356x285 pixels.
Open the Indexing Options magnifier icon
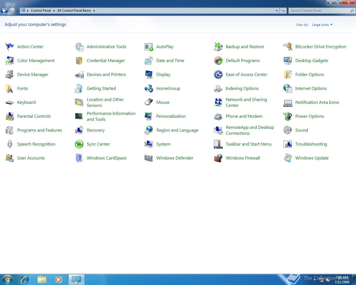[218, 89]
